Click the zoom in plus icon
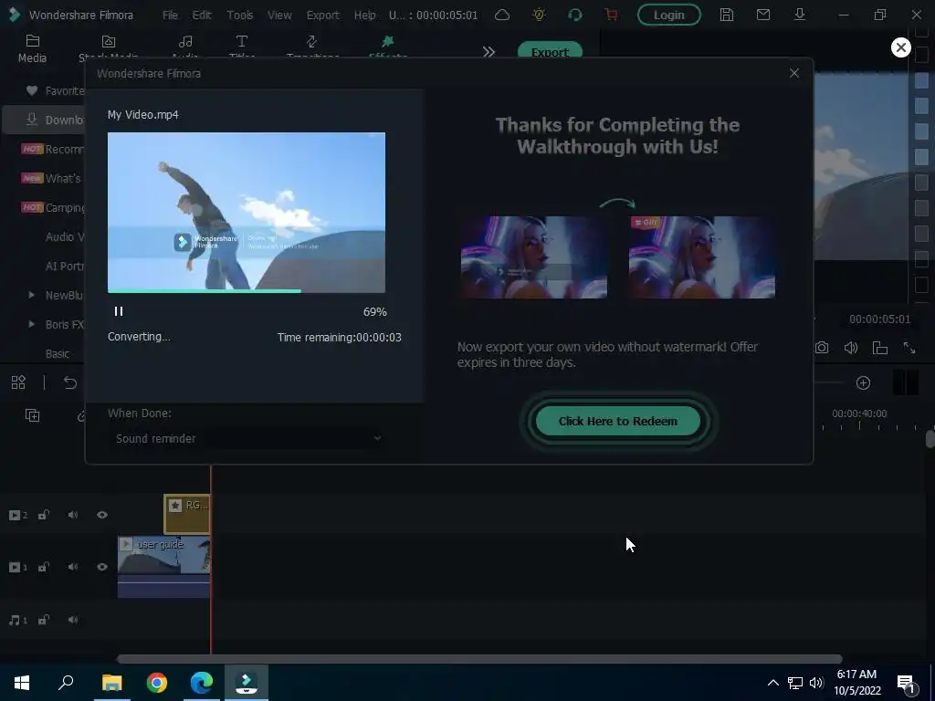This screenshot has height=701, width=935. point(863,382)
